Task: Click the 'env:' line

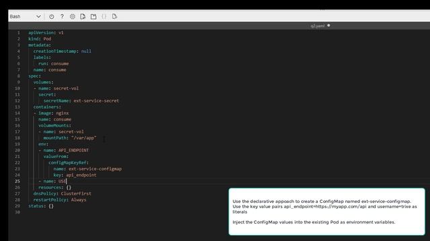Action: (x=43, y=144)
